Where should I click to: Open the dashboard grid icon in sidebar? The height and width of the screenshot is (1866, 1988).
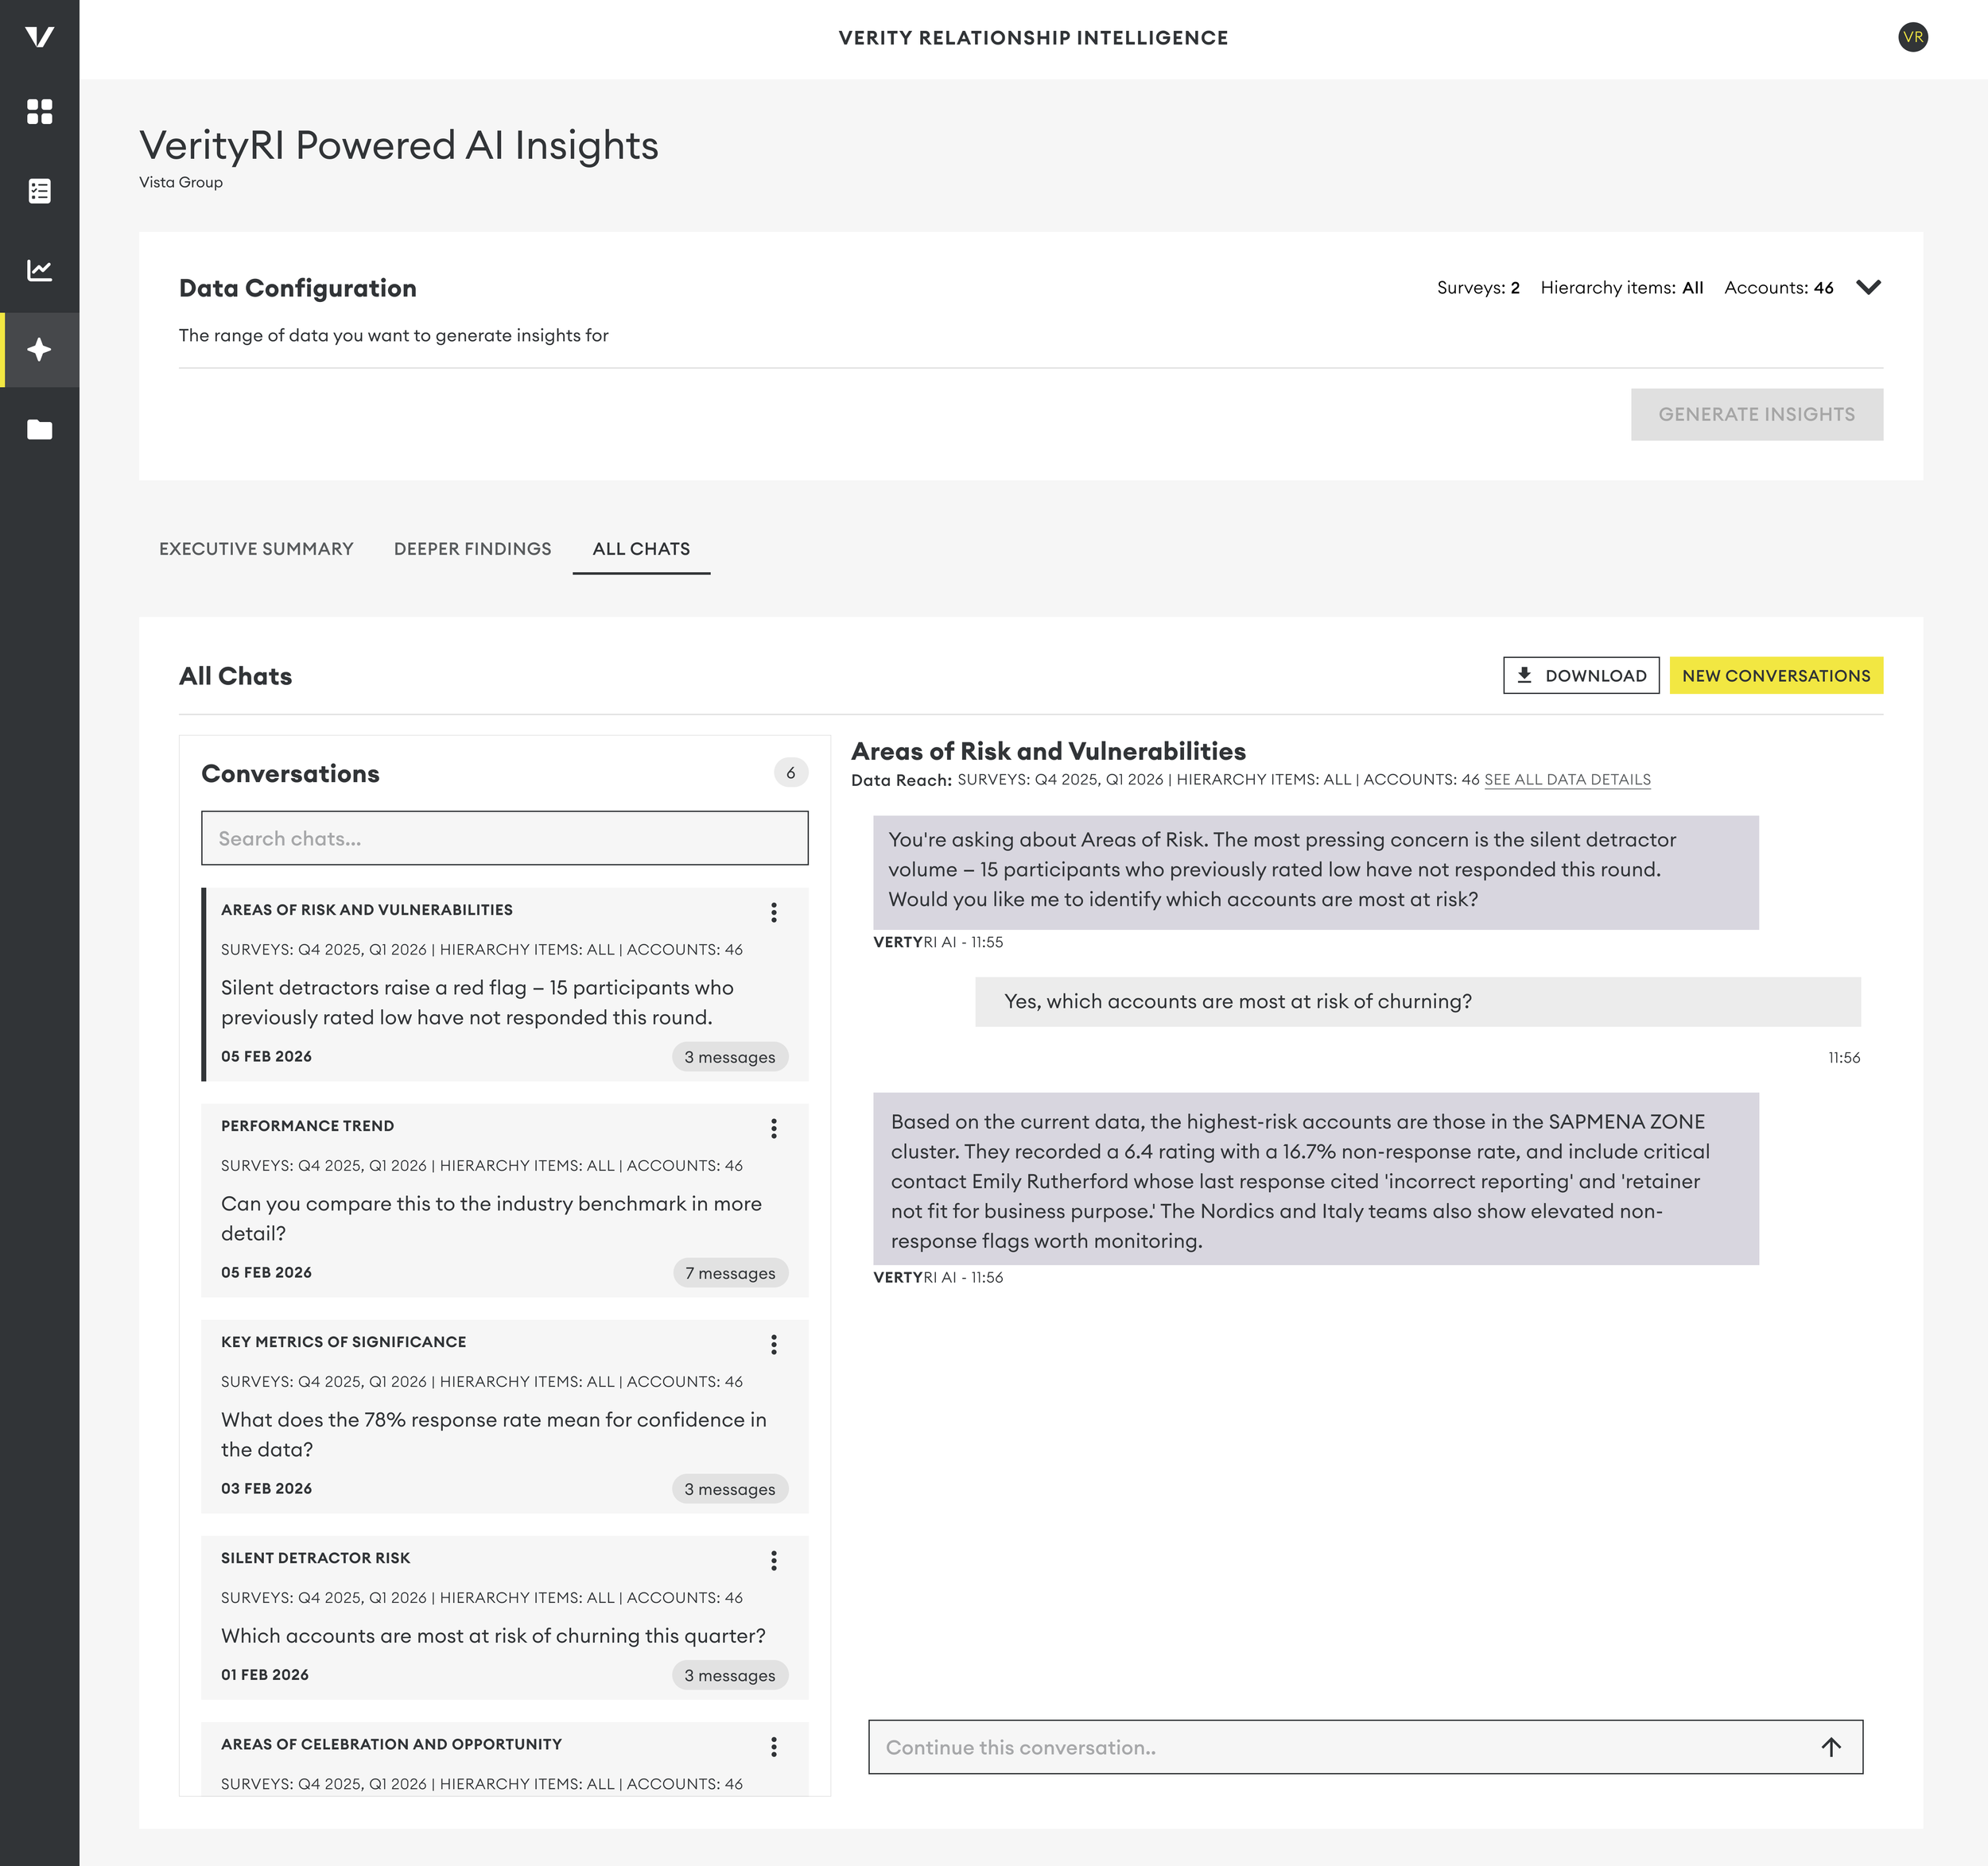point(39,111)
